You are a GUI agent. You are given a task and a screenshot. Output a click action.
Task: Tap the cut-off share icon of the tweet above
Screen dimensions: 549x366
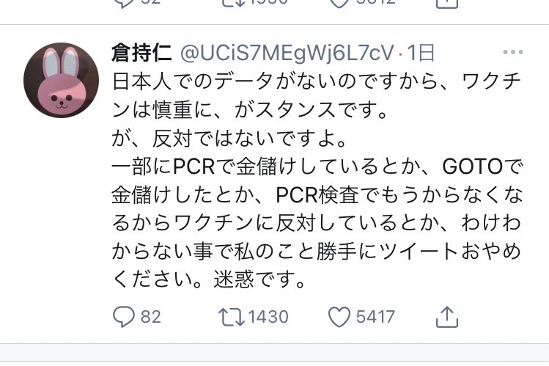(x=447, y=4)
